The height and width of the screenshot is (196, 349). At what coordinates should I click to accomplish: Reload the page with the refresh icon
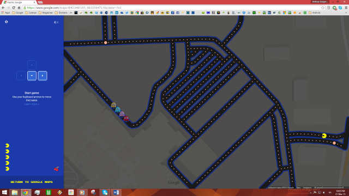pyautogui.click(x=14, y=8)
